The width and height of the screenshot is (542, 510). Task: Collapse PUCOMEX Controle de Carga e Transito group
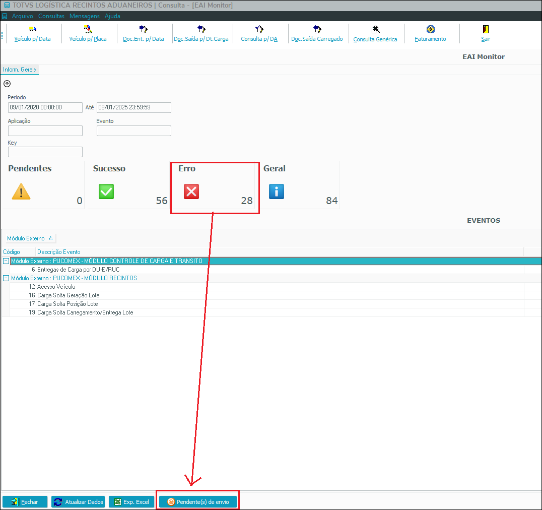coord(6,261)
